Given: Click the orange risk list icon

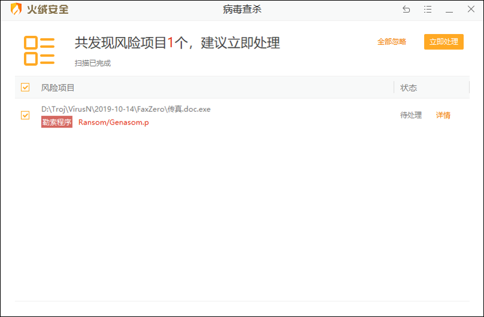Looking at the screenshot, I should click(39, 51).
